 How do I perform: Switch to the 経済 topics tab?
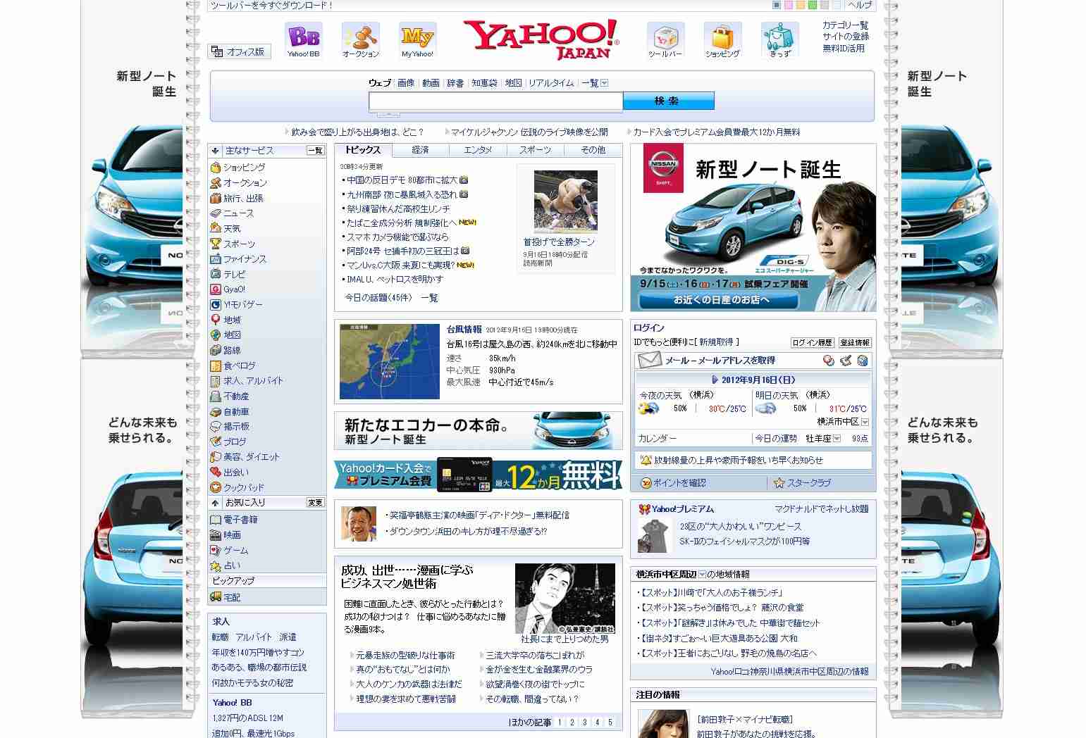tap(420, 150)
